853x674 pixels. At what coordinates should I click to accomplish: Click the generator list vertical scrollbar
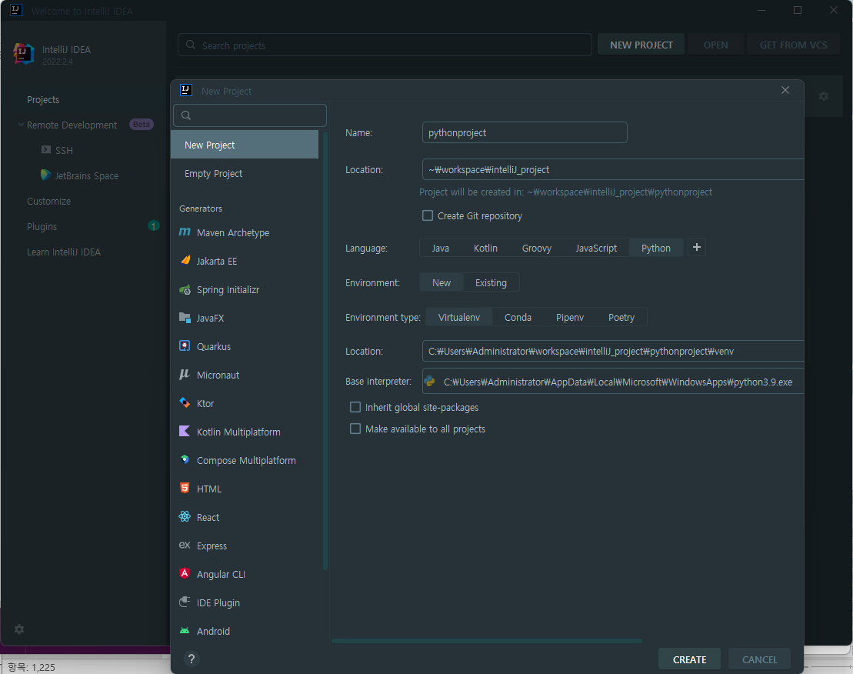325,350
